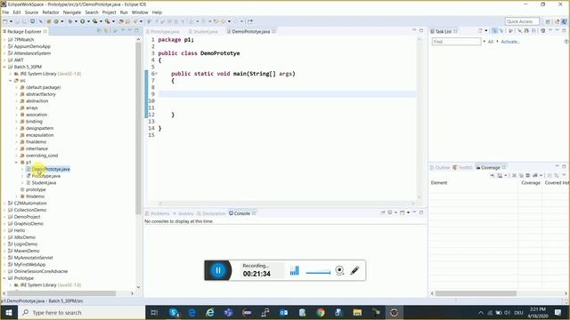Click the pencil annotate icon in recorder
This screenshot has width=570, height=320.
(354, 270)
